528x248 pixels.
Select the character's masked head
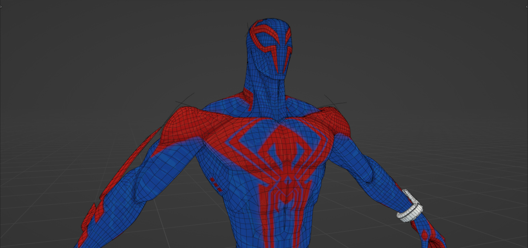tap(271, 49)
